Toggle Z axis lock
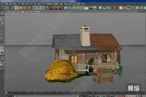The image size is (146, 97). [x=43, y=8]
